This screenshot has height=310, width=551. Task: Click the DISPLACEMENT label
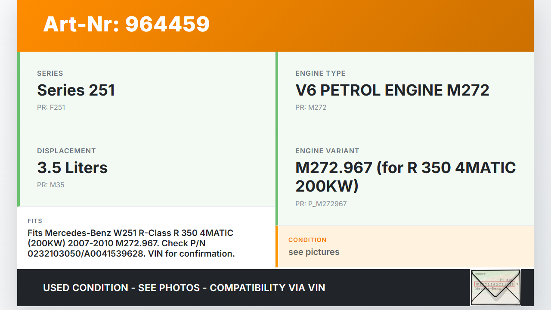point(66,151)
